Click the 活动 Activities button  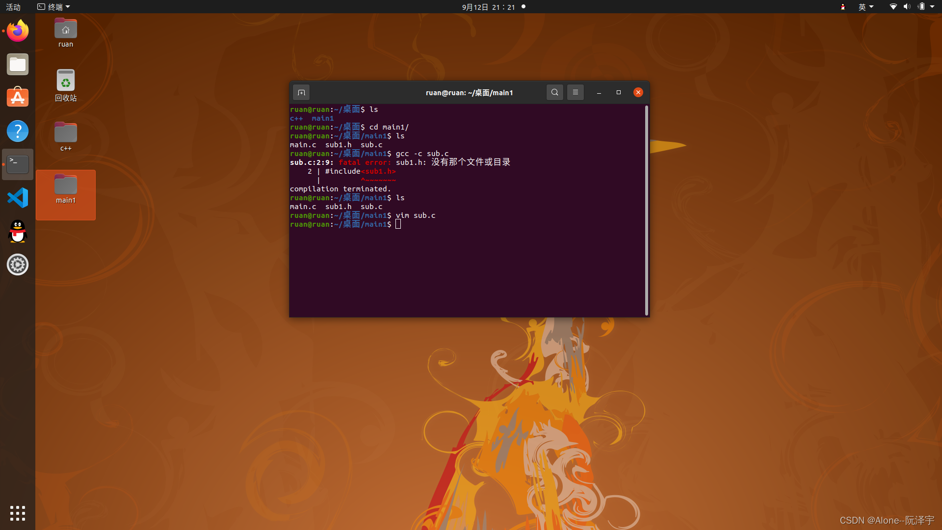[x=13, y=7]
